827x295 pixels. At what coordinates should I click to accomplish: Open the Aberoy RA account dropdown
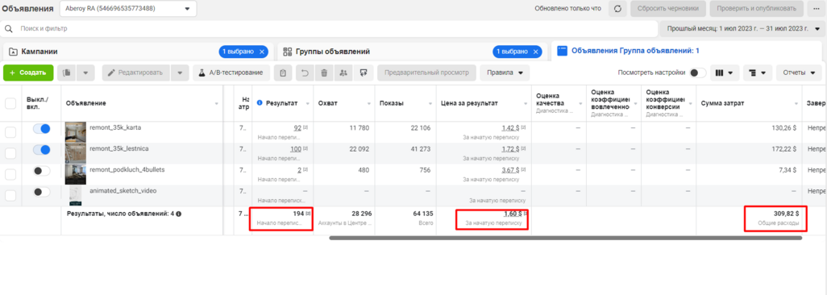tap(128, 8)
